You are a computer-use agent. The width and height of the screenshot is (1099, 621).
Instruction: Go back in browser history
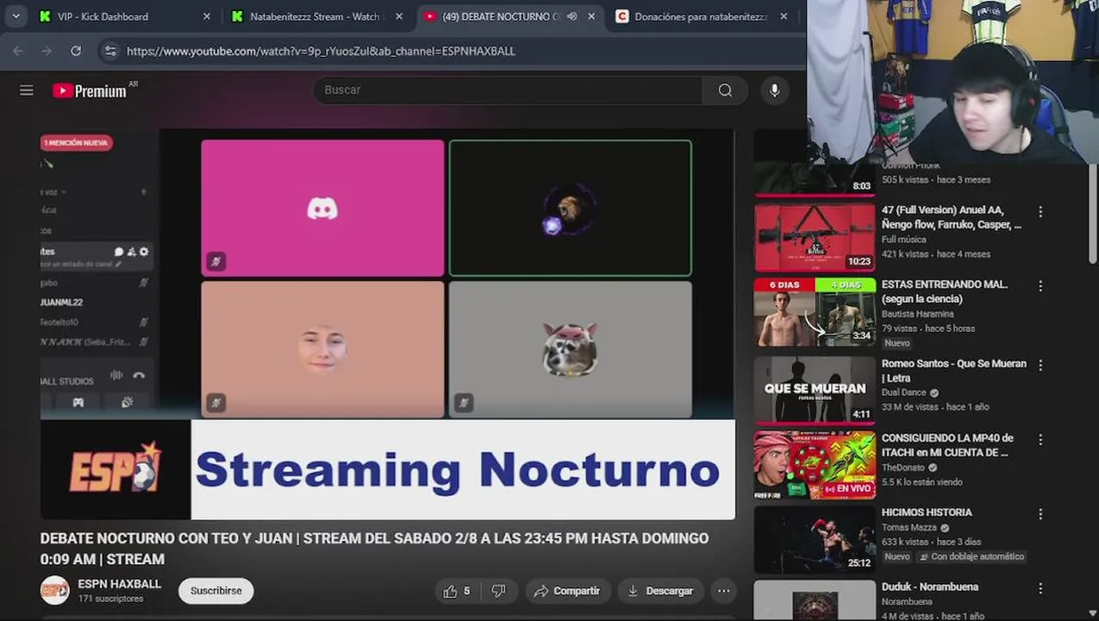click(18, 51)
